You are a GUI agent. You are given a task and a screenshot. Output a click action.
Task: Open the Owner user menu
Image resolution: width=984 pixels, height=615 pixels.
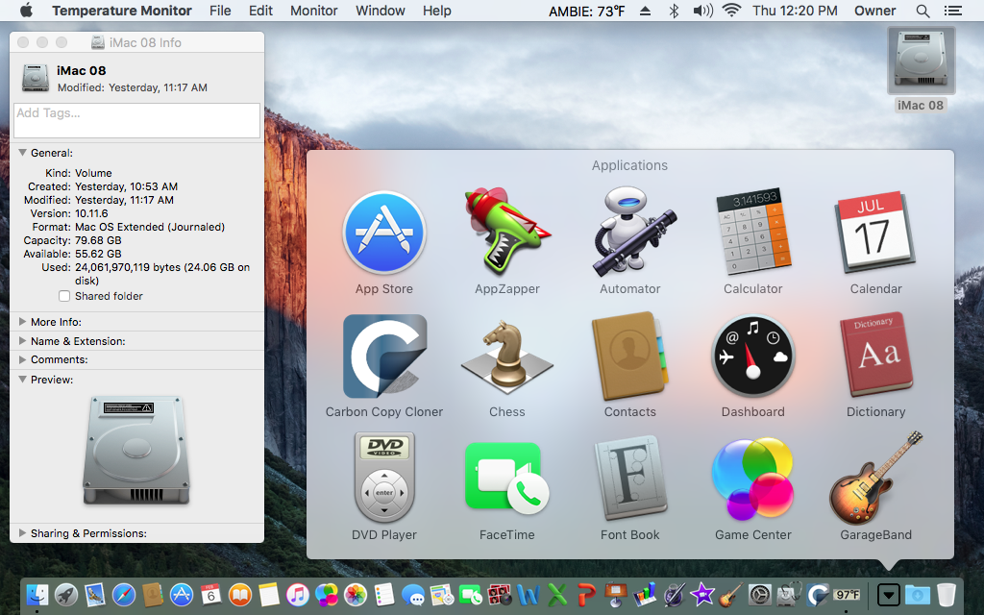pyautogui.click(x=874, y=11)
